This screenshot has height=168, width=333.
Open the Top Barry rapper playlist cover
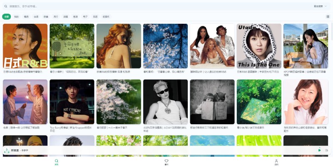tap(72, 102)
